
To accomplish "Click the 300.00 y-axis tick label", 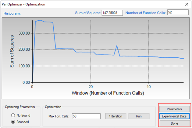I will tap(24, 33).
